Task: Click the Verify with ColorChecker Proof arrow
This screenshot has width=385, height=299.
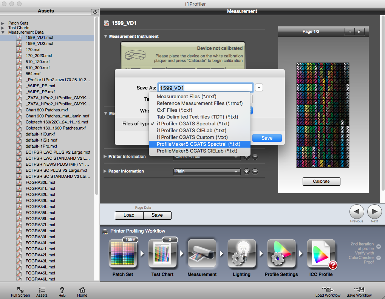Action: (x=379, y=258)
